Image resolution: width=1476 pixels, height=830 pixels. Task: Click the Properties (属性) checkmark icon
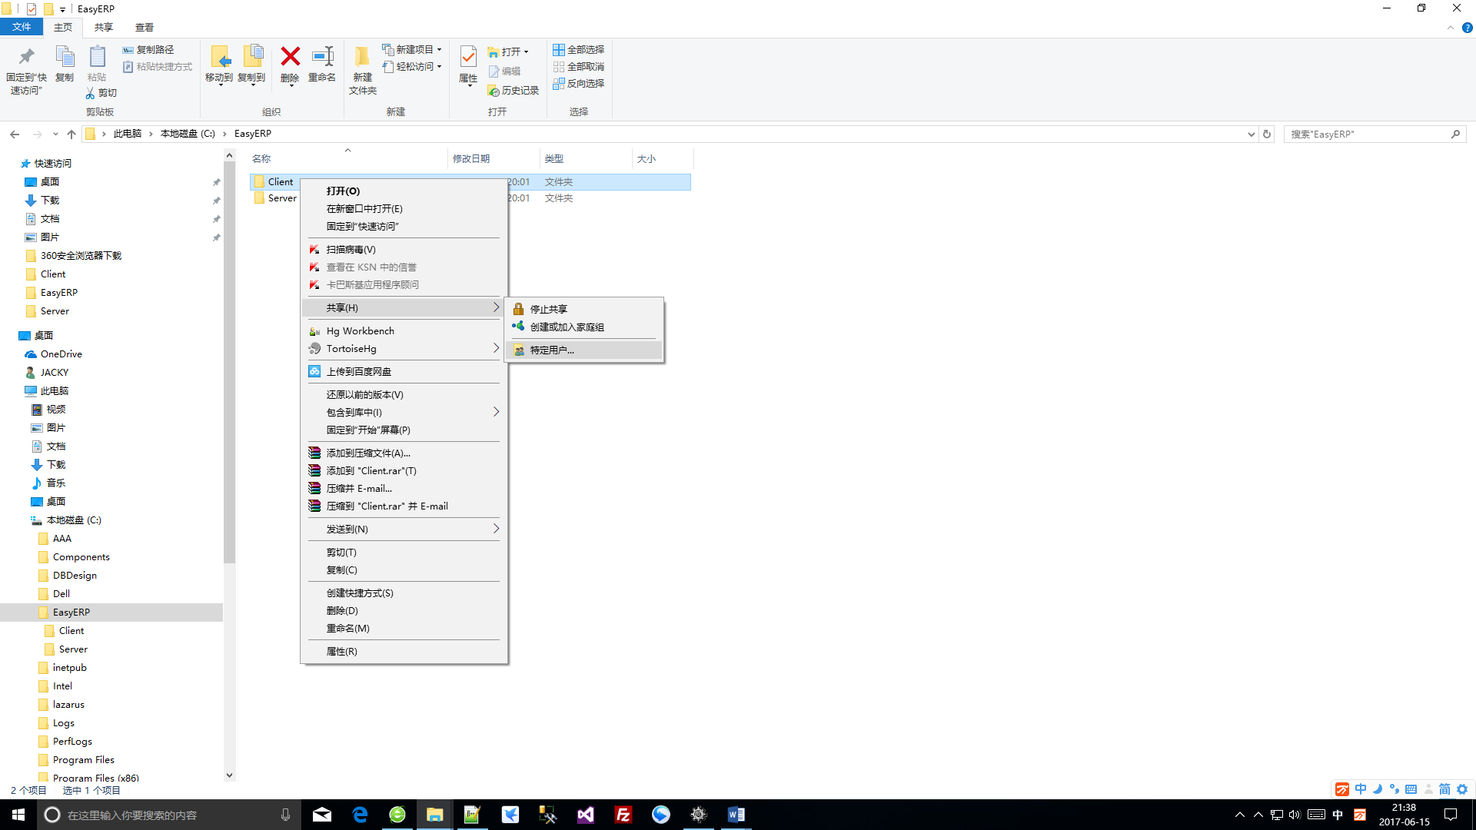[468, 57]
